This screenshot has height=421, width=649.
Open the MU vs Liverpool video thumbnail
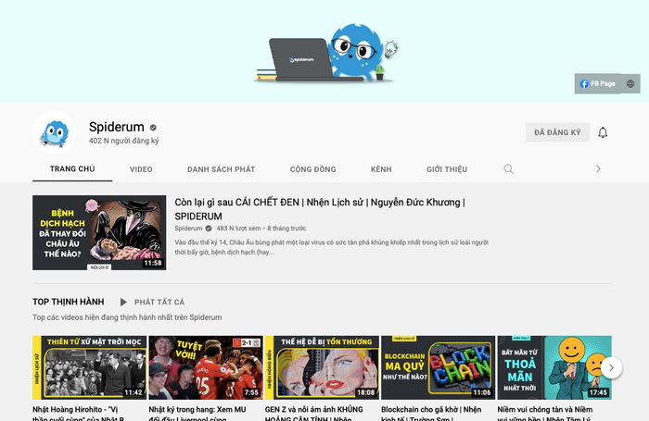click(206, 367)
